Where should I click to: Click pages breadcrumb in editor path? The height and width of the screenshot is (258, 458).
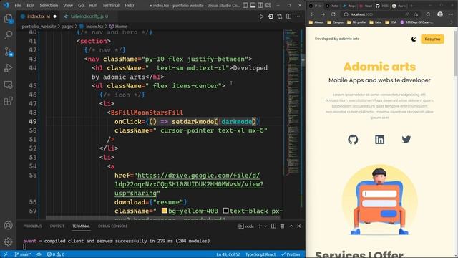click(x=67, y=27)
